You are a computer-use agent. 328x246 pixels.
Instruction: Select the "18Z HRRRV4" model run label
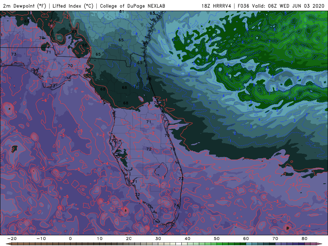coord(216,6)
